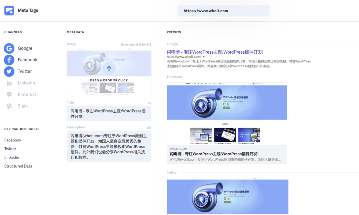This screenshot has width=359, height=215.
Task: Click the upload arrow icon on image
Action: (x=109, y=68)
